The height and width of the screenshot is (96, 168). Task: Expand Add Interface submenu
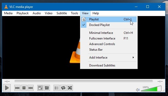pyautogui.click(x=109, y=58)
